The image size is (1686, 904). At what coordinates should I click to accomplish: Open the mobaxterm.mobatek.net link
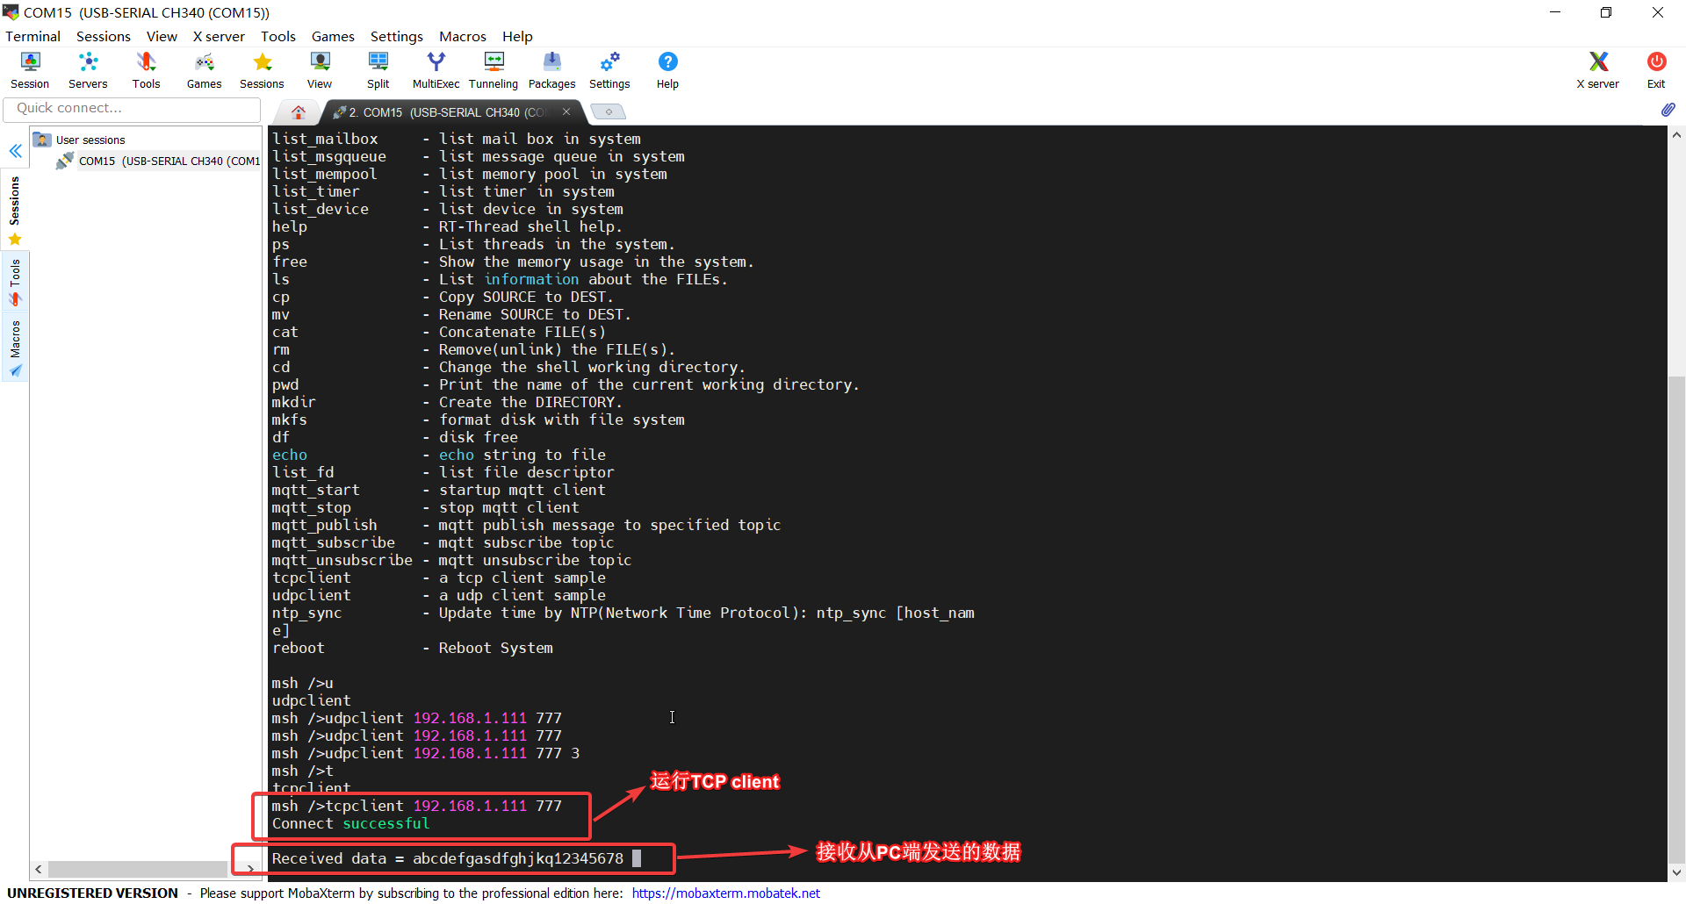click(725, 893)
